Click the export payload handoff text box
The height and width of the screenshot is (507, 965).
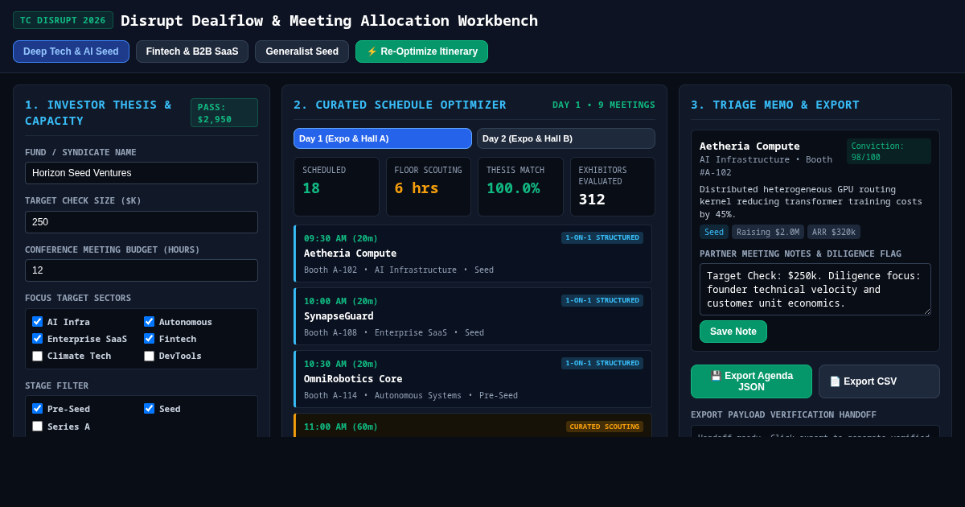click(x=815, y=431)
